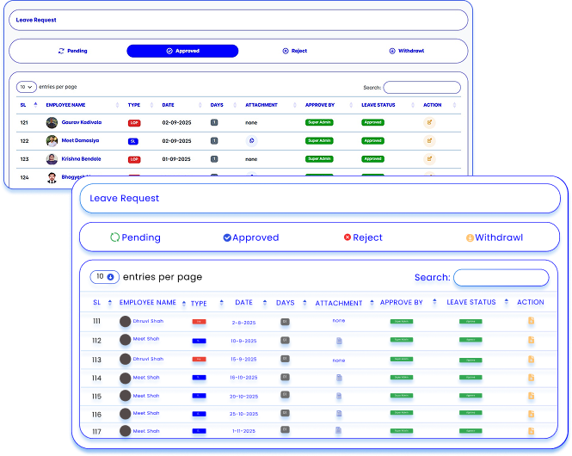Viewport: 572px width, 456px height.
Task: Click the action icon for row 117
Action: point(531,430)
